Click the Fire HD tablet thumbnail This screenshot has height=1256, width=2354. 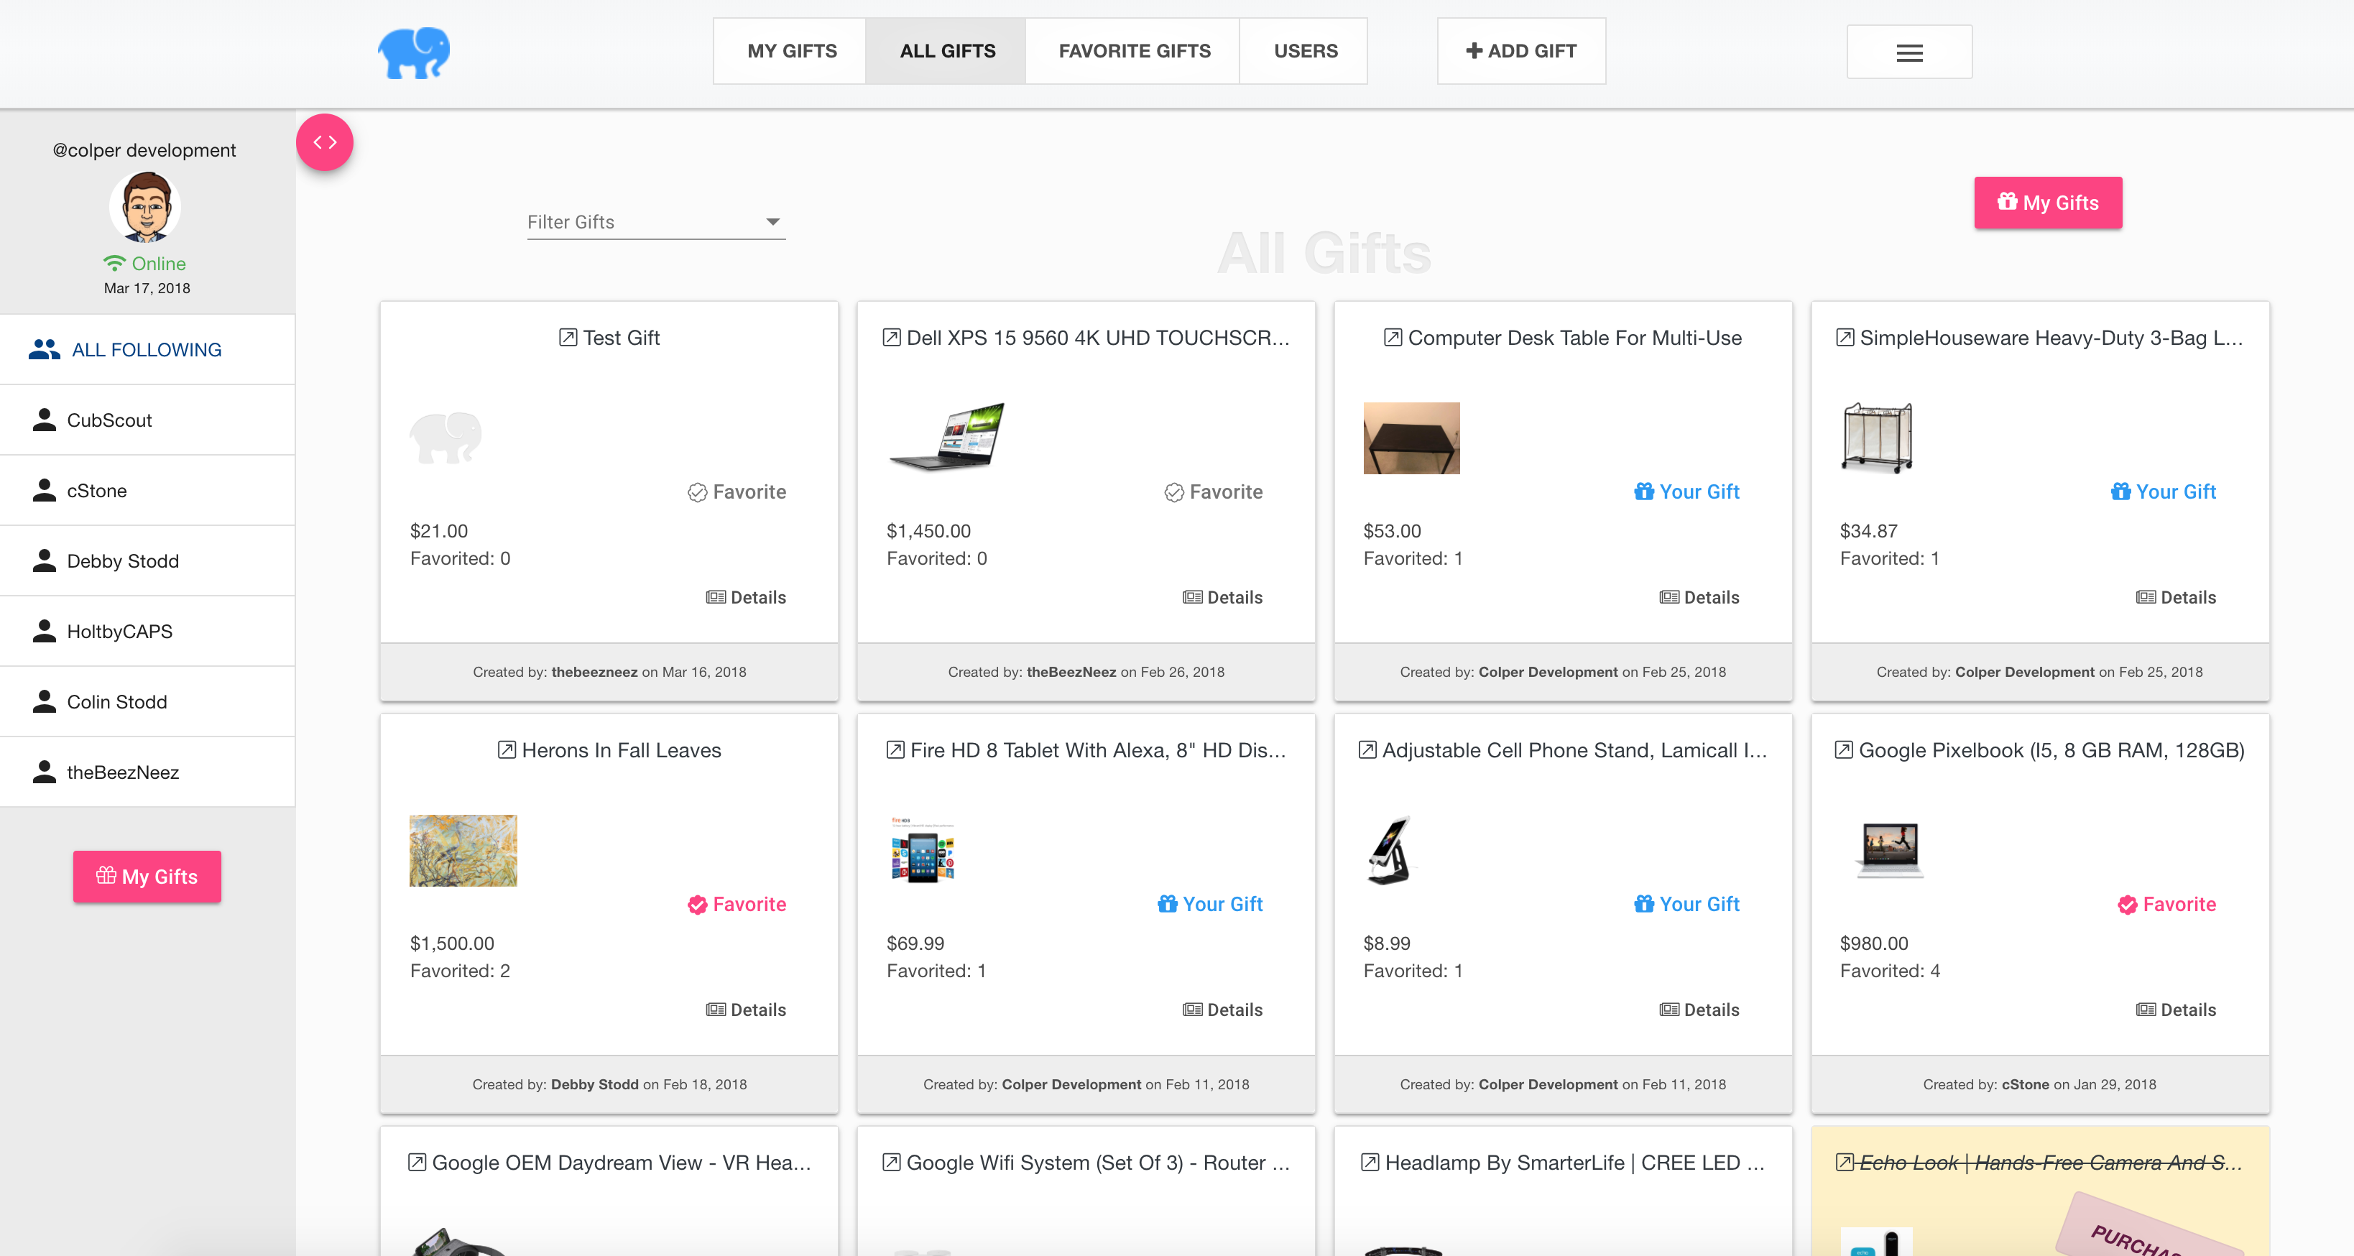[x=923, y=850]
